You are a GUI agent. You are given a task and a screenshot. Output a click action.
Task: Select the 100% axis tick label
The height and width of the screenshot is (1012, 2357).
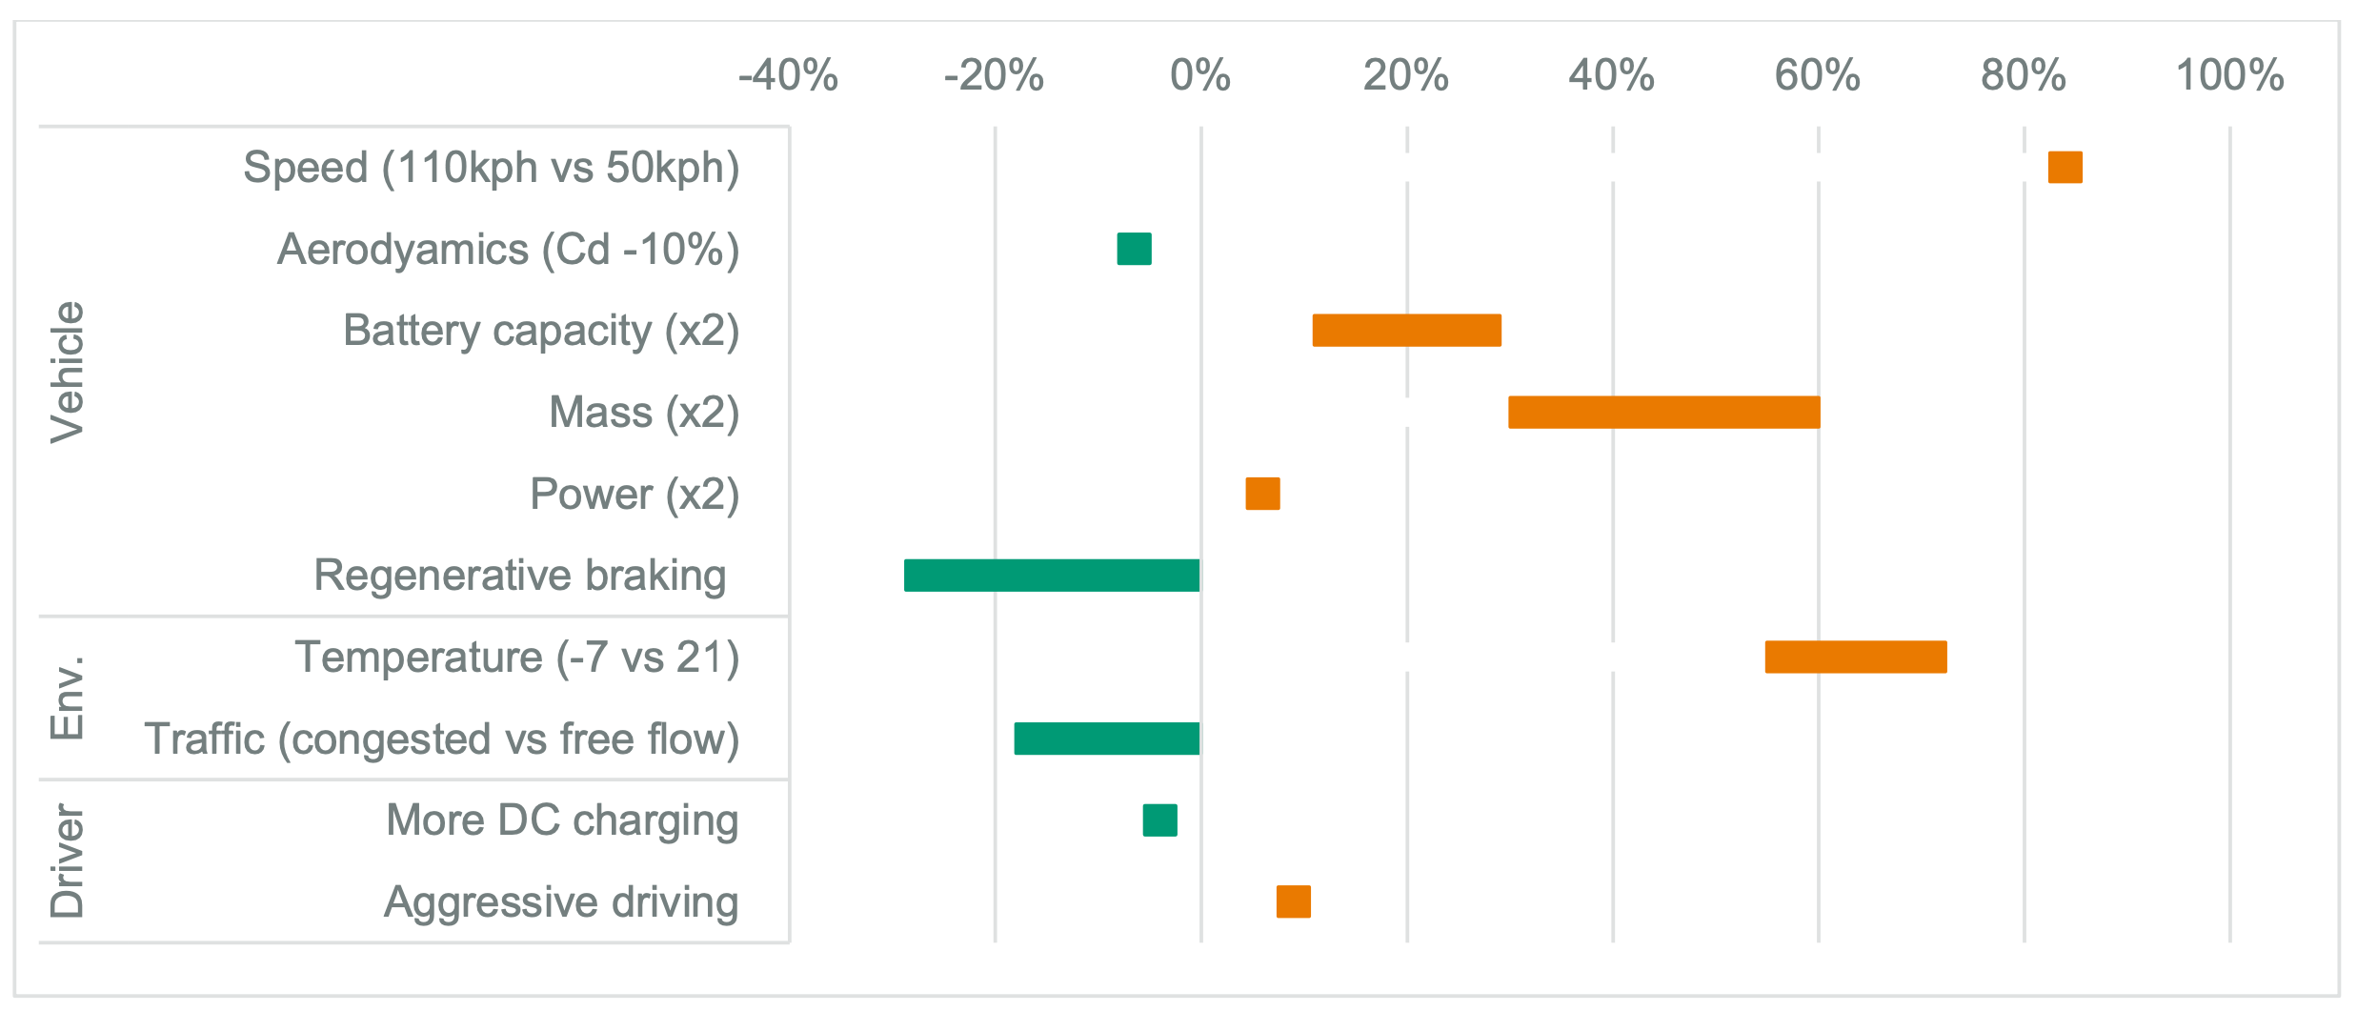click(x=2229, y=75)
